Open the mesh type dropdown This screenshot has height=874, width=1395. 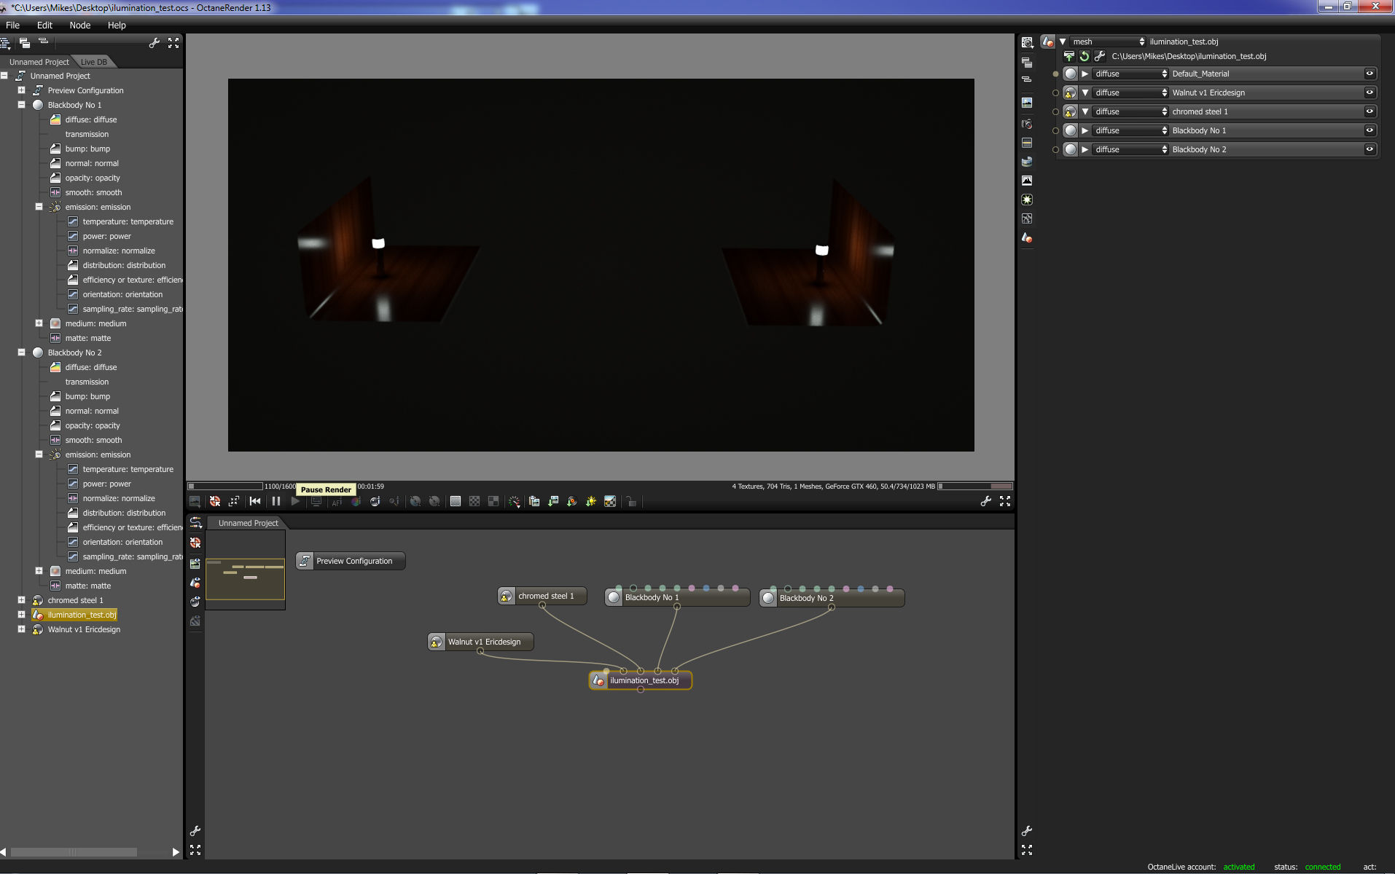[1108, 42]
